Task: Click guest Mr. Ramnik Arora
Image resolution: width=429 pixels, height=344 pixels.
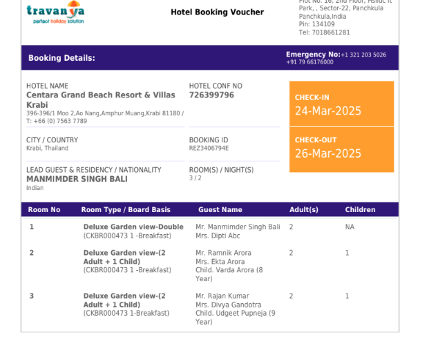Action: point(223,253)
